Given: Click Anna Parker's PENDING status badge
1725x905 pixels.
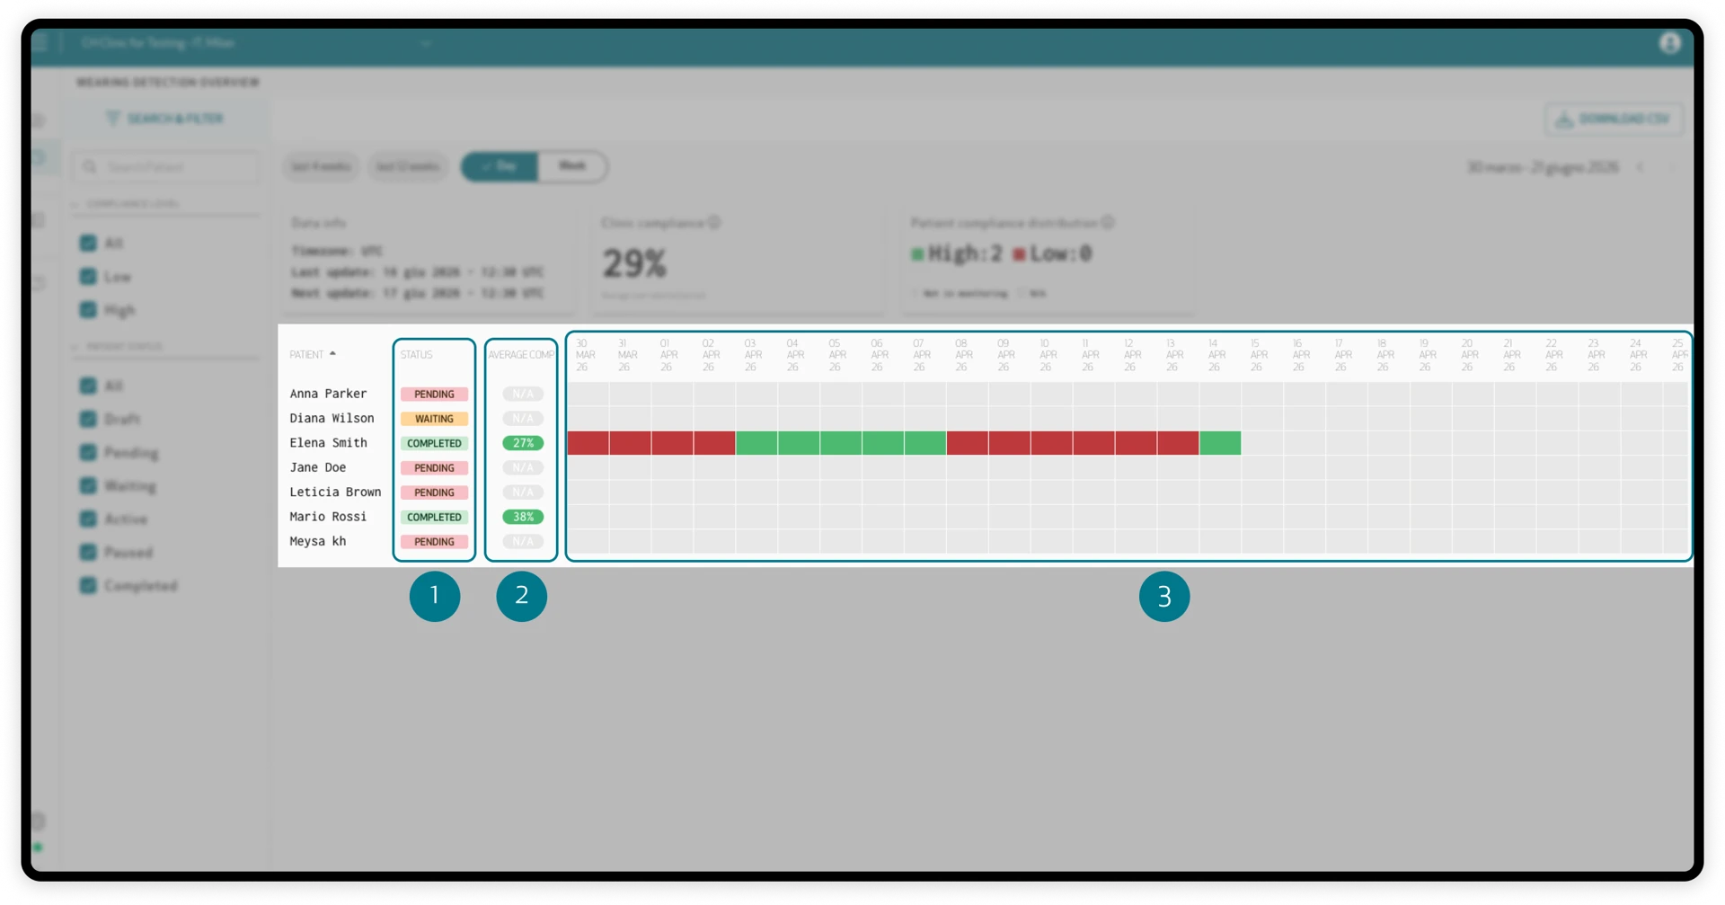Looking at the screenshot, I should pyautogui.click(x=434, y=394).
